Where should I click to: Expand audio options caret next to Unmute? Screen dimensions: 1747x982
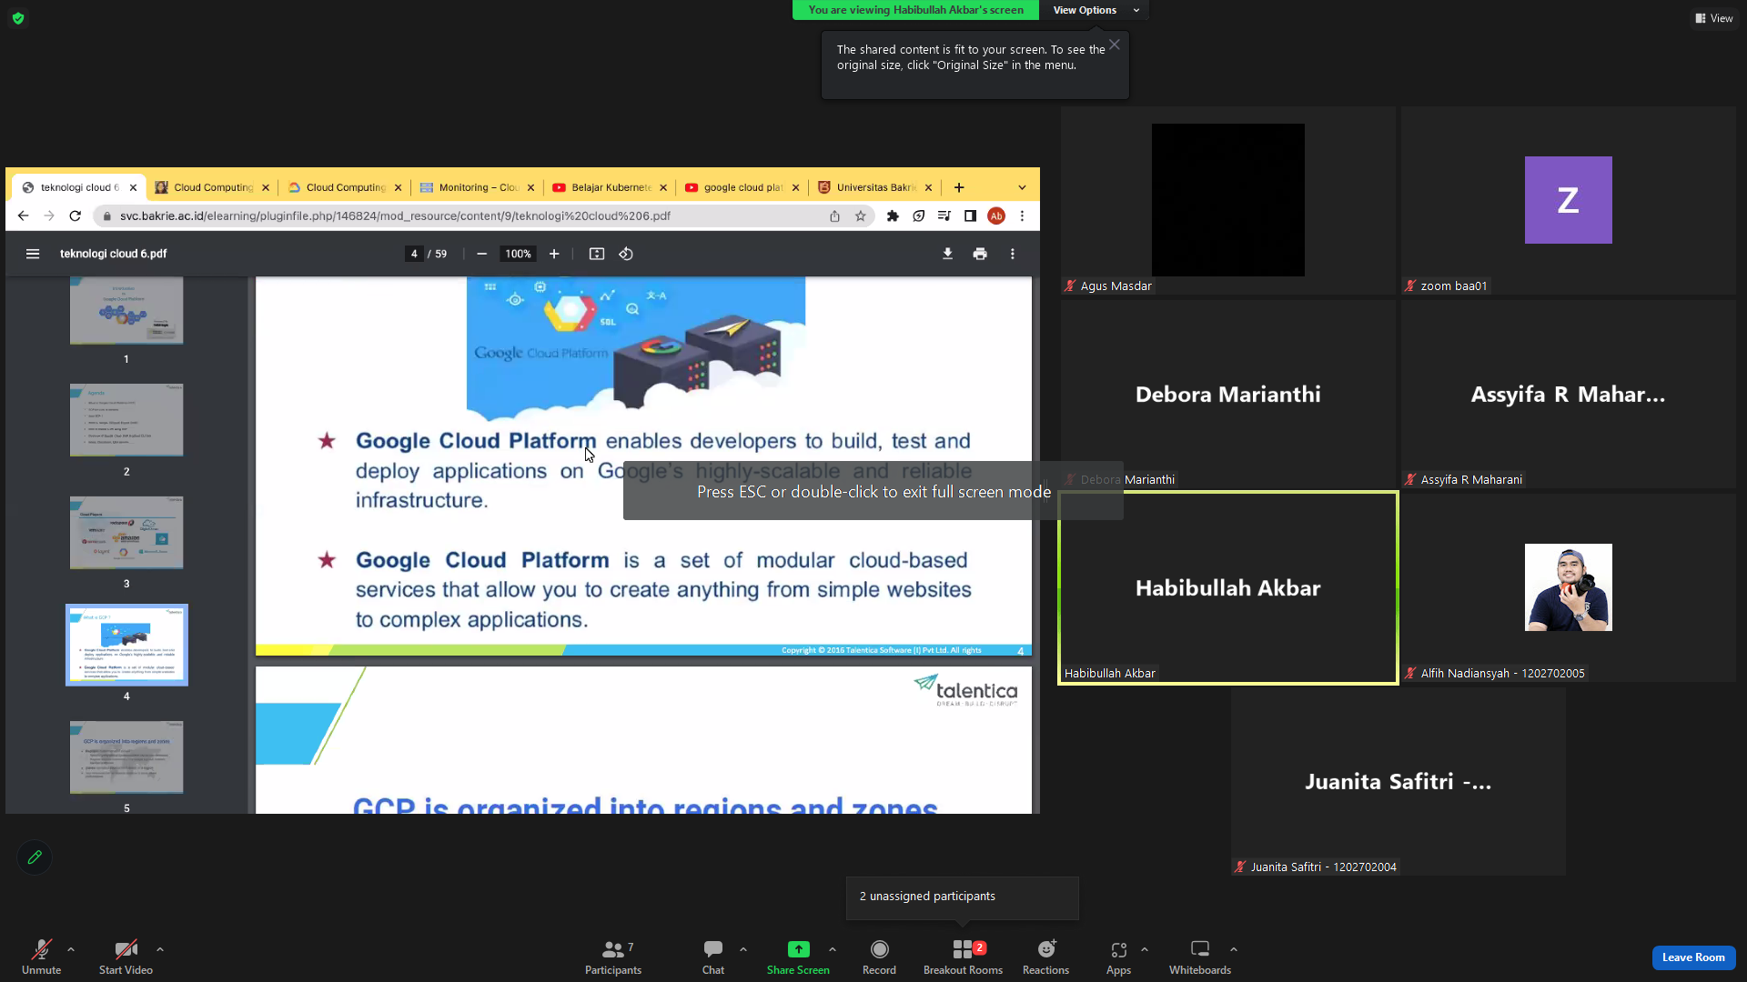pyautogui.click(x=71, y=949)
